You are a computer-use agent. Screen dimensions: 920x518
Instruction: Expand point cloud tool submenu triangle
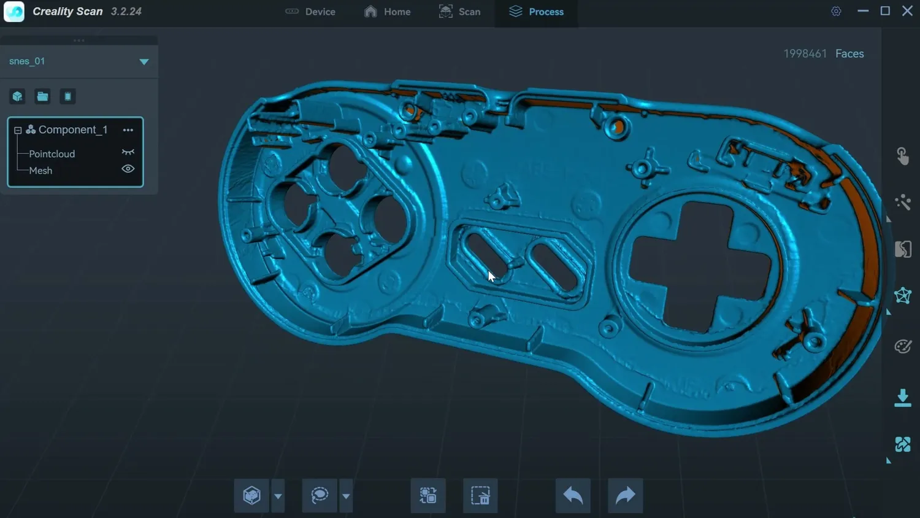click(888, 218)
